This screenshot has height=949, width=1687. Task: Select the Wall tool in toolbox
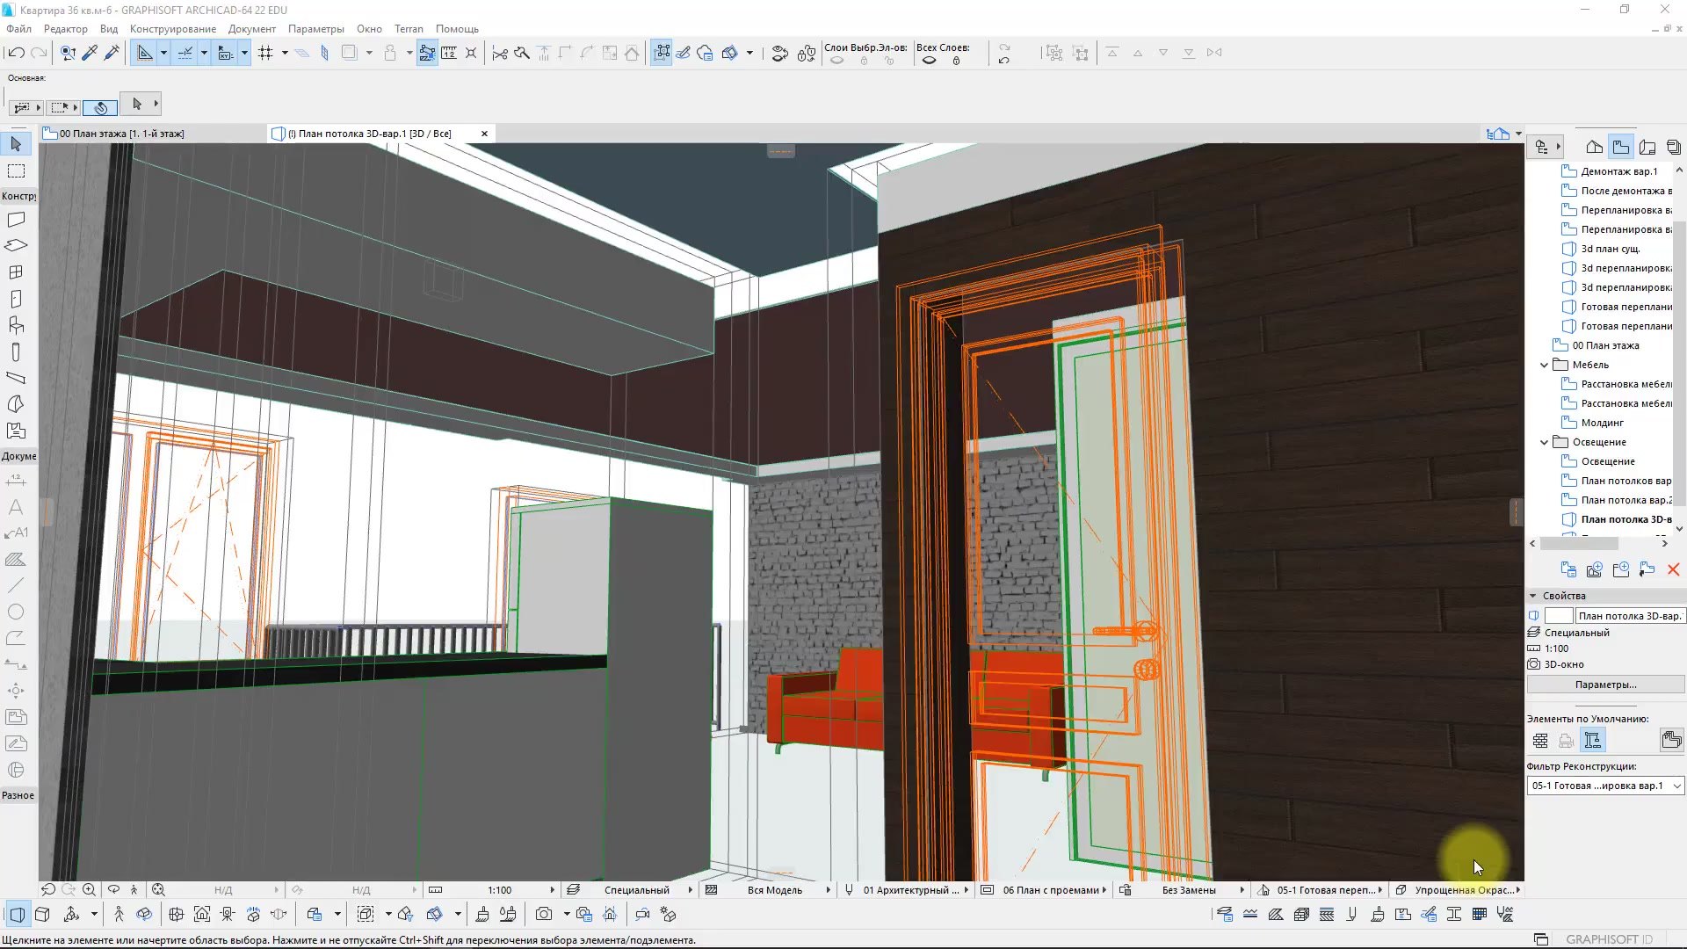tap(16, 220)
